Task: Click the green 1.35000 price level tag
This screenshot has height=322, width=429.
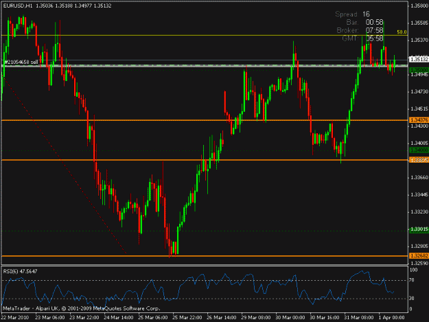Action: click(x=419, y=70)
